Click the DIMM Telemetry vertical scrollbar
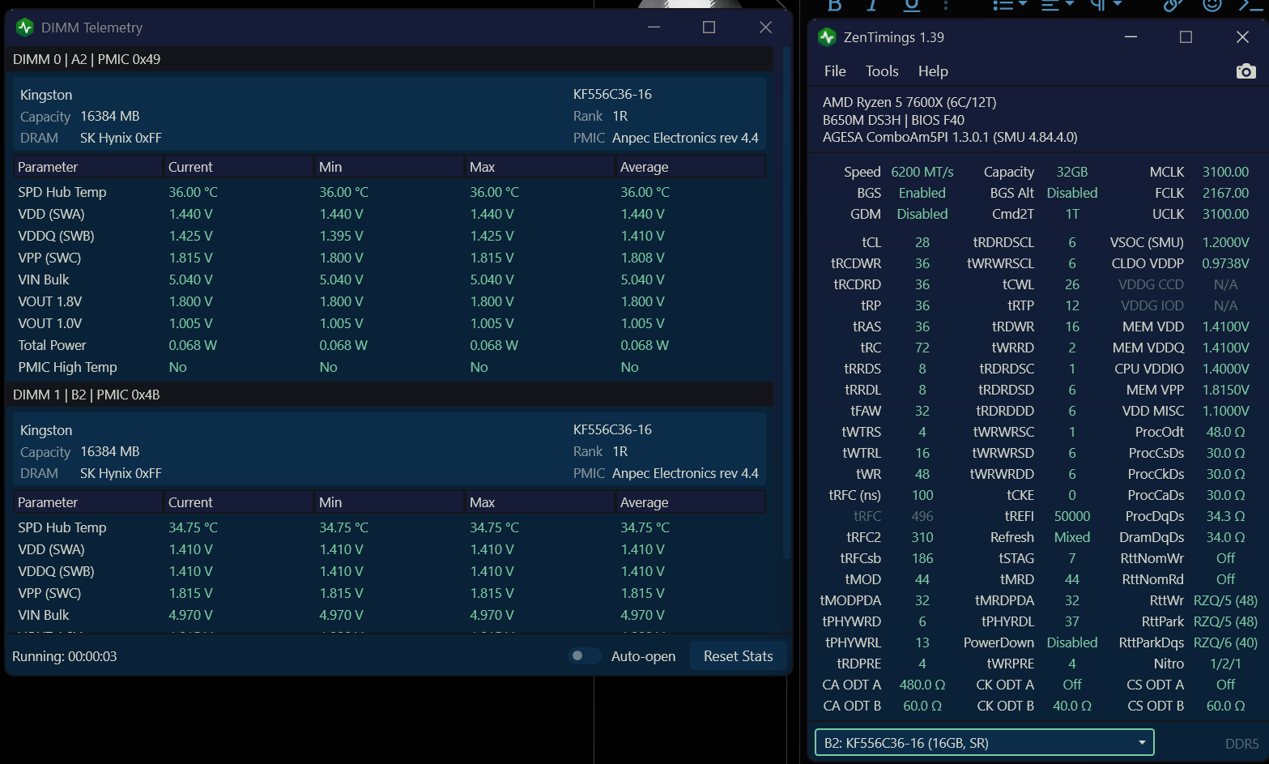 coord(786,304)
